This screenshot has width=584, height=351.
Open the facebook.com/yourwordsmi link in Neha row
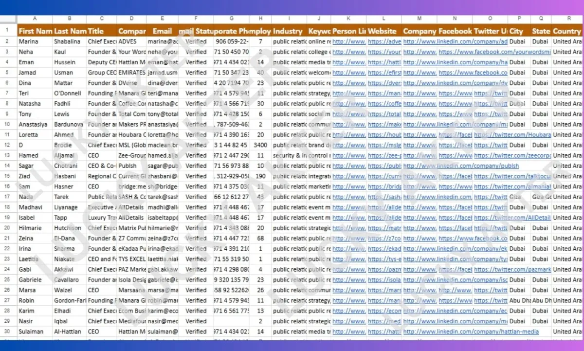click(x=494, y=52)
